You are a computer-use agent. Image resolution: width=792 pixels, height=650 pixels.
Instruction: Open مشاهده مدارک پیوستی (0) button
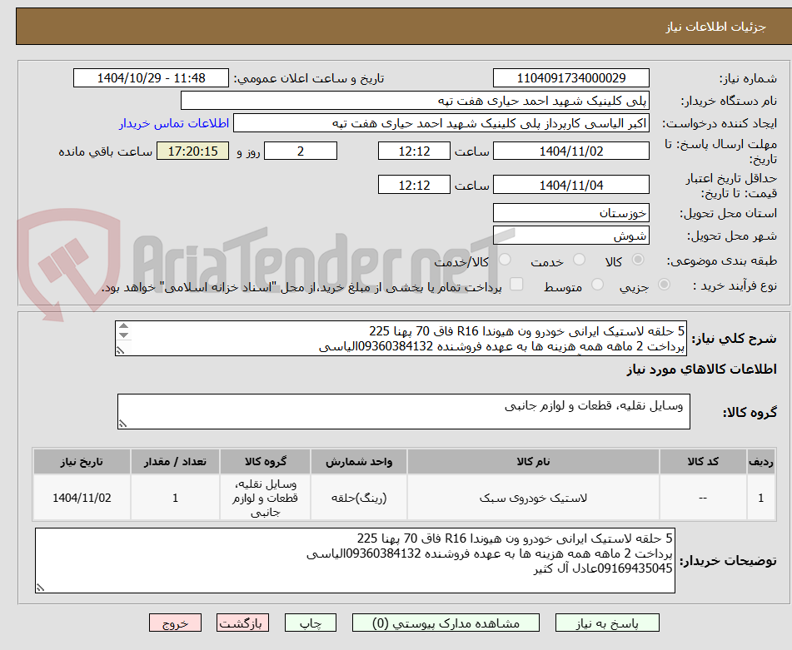pos(446,623)
